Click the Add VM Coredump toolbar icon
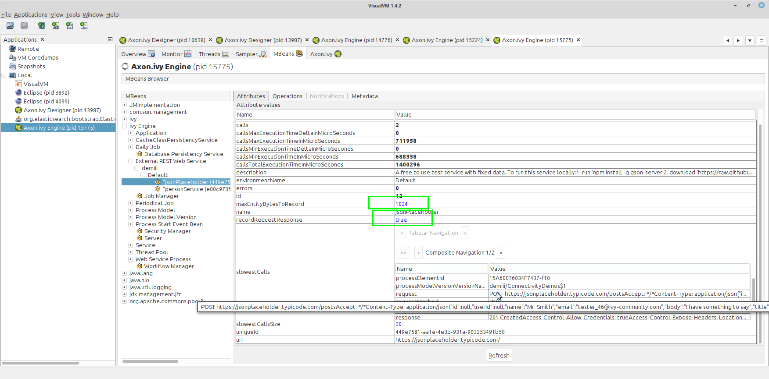This screenshot has height=379, width=769. click(70, 26)
